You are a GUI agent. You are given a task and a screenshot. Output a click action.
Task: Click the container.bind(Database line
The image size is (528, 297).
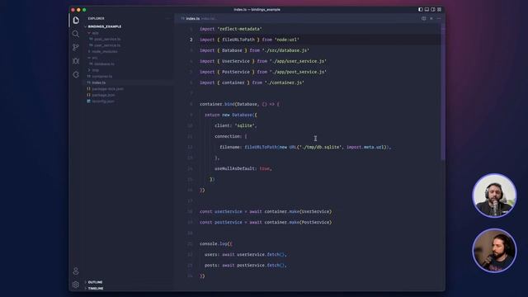point(239,105)
